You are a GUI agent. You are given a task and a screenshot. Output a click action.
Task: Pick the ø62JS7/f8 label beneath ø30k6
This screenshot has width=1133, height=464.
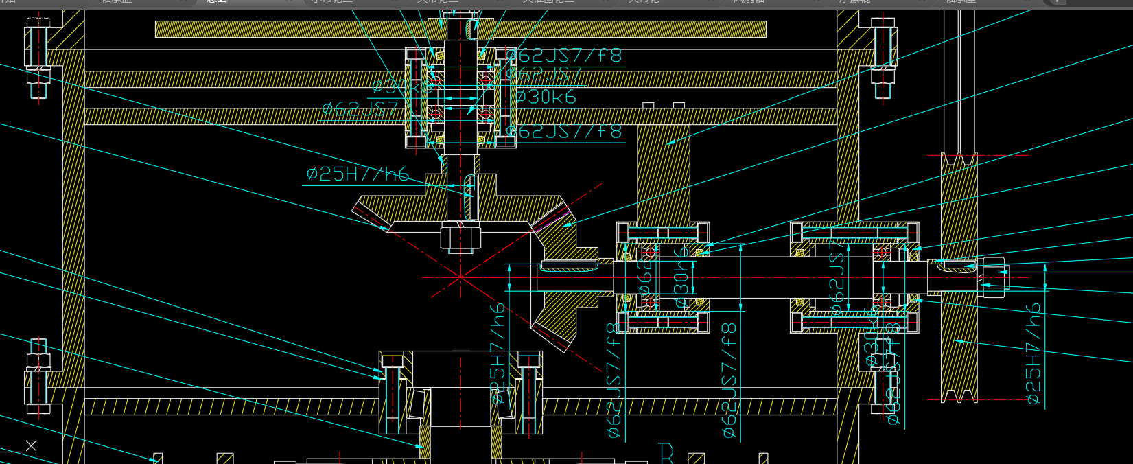click(x=564, y=131)
